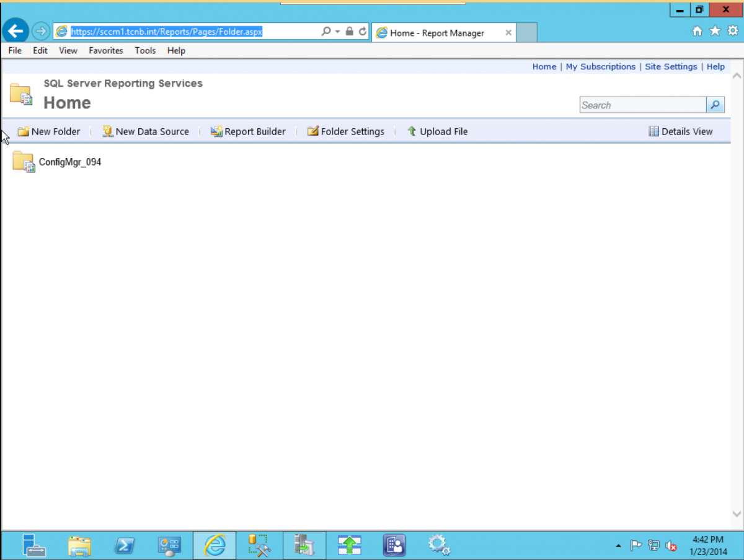Click the network tray icon
744x560 pixels.
[x=653, y=546]
